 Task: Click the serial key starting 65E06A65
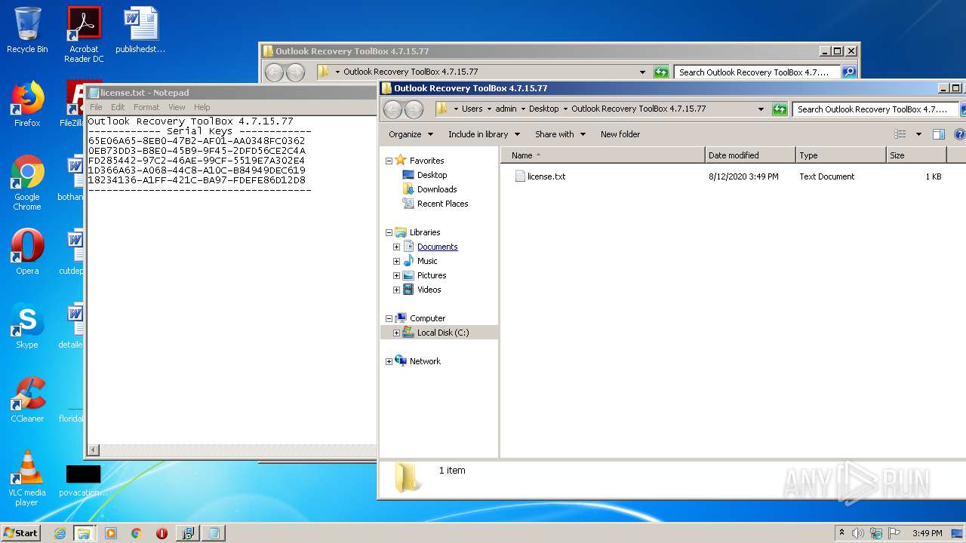click(196, 141)
